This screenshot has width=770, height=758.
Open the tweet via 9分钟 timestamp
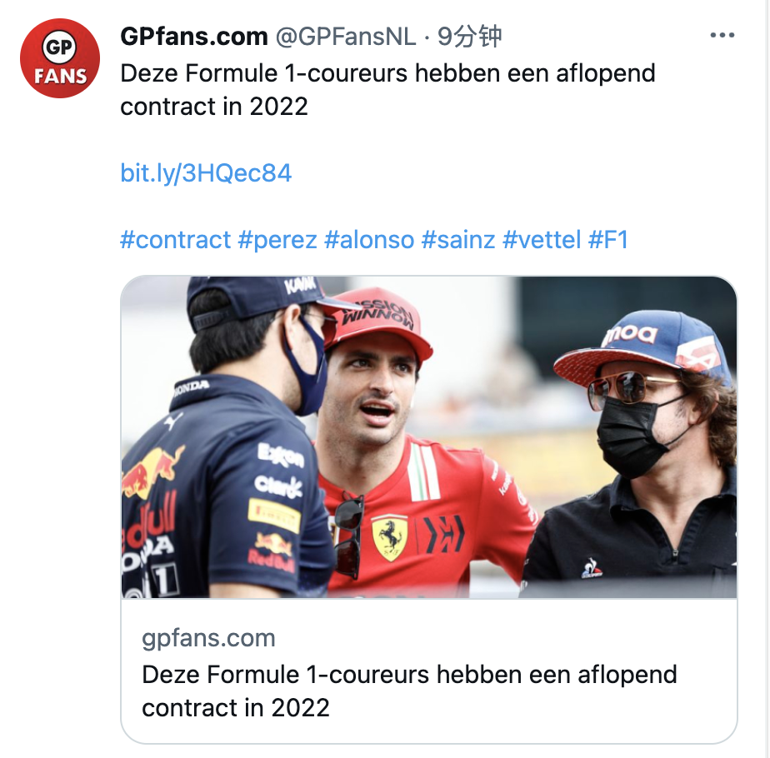(x=470, y=36)
